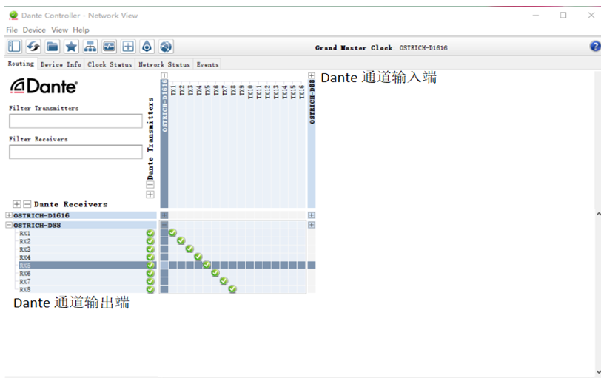
Task: Toggle the RX6 to TX6 subscription checkmark
Action: 215,273
